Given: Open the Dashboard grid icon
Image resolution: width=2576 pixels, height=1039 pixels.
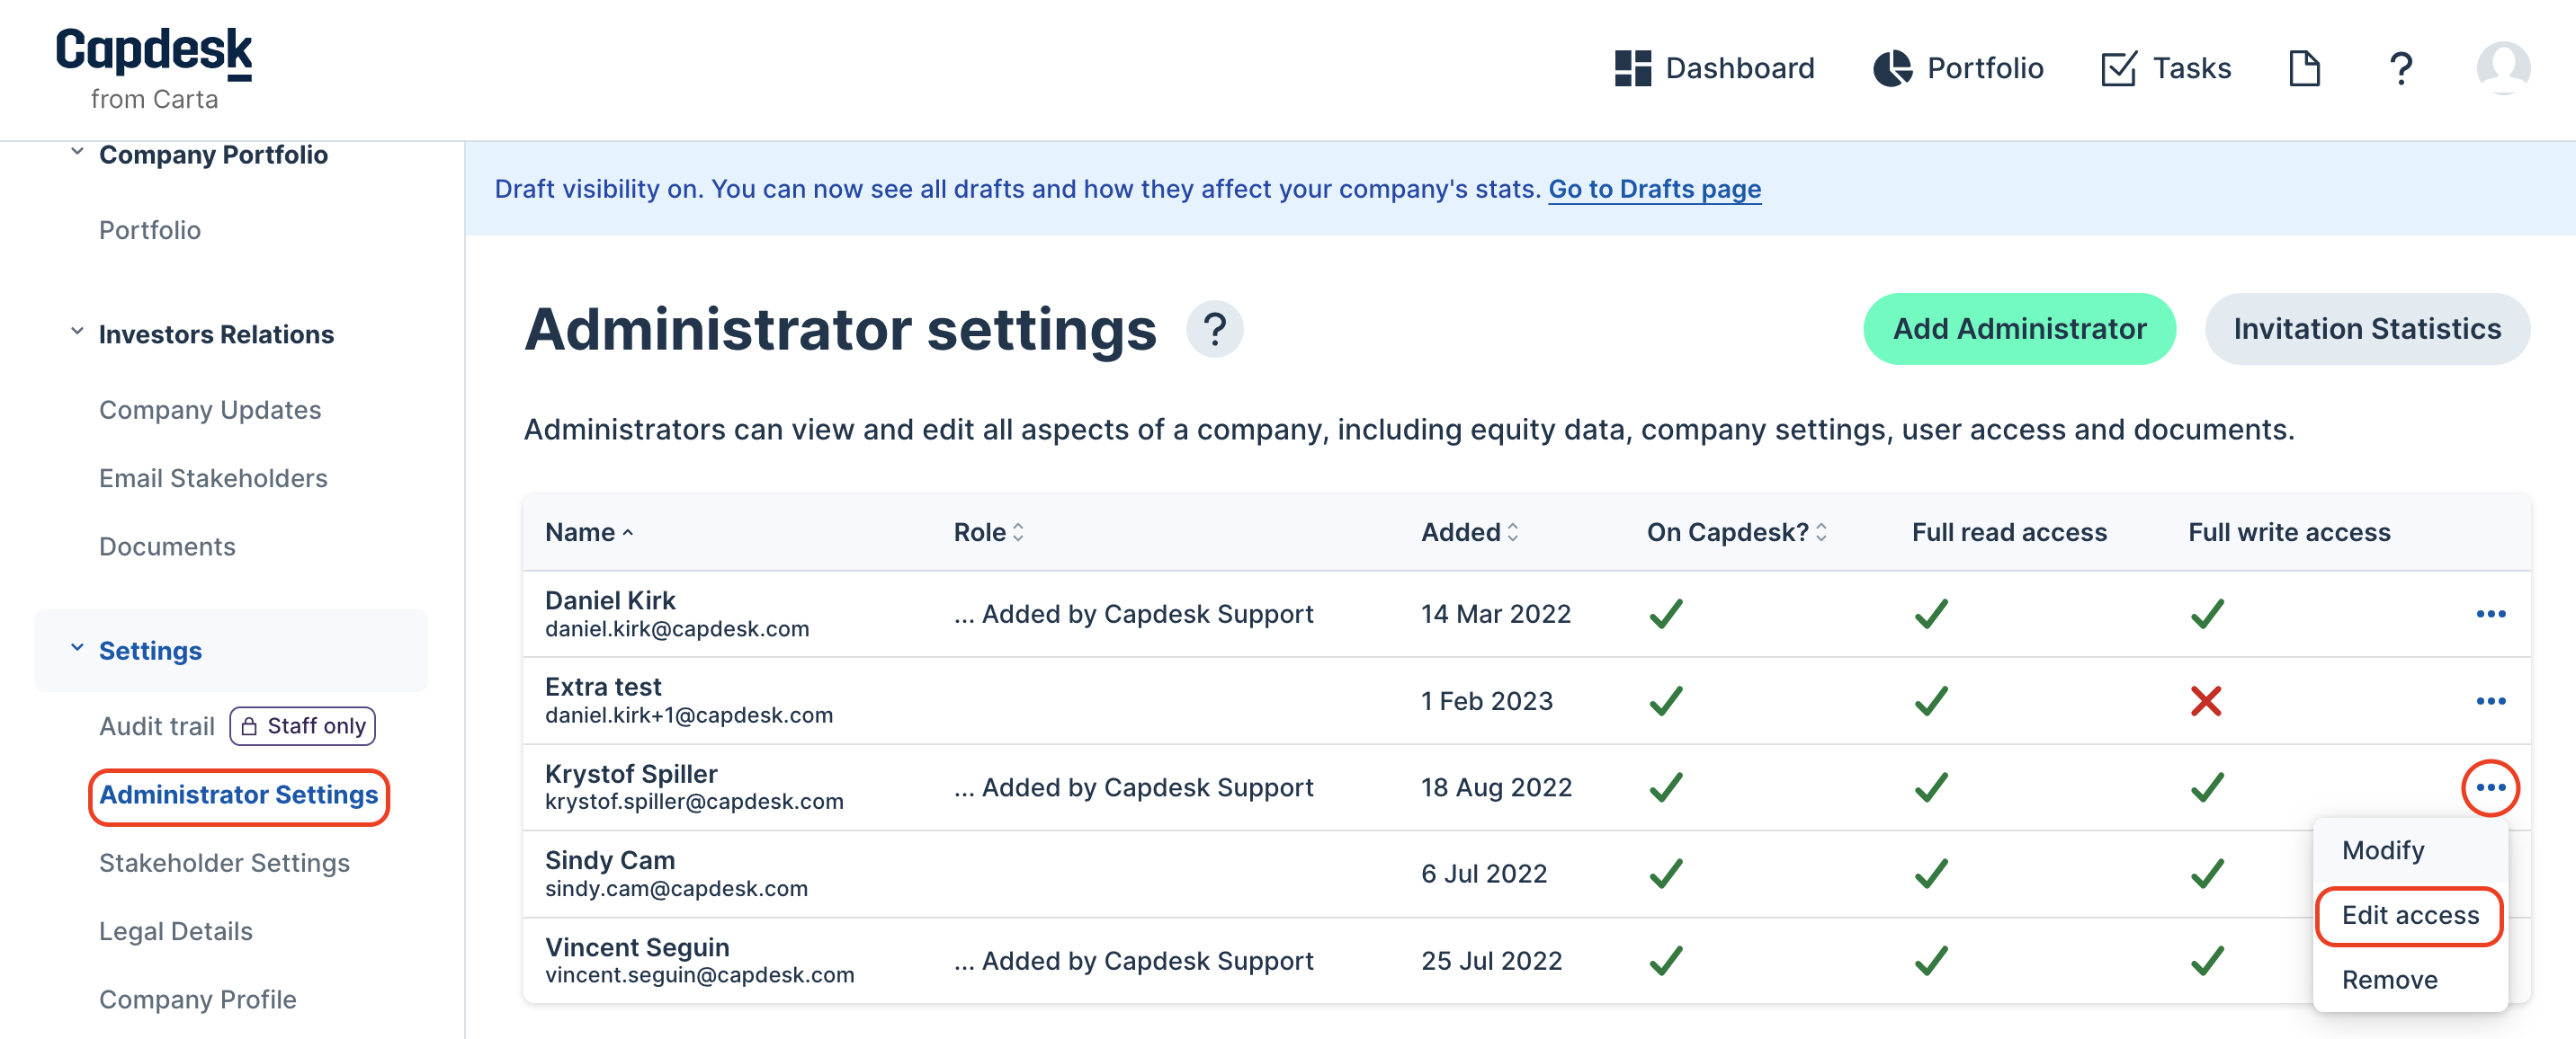Looking at the screenshot, I should point(1632,68).
